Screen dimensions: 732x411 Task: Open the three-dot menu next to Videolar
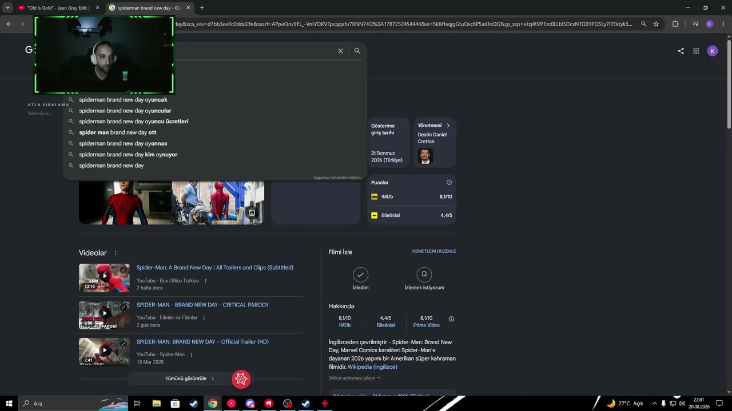tap(116, 253)
